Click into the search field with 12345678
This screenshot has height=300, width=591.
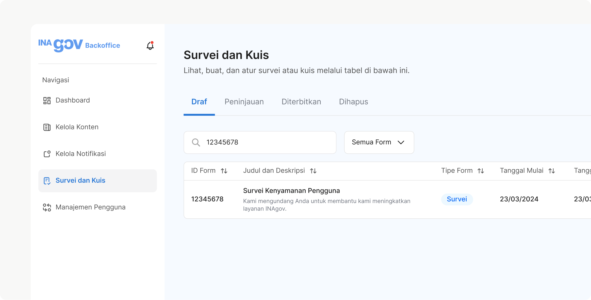(267, 142)
